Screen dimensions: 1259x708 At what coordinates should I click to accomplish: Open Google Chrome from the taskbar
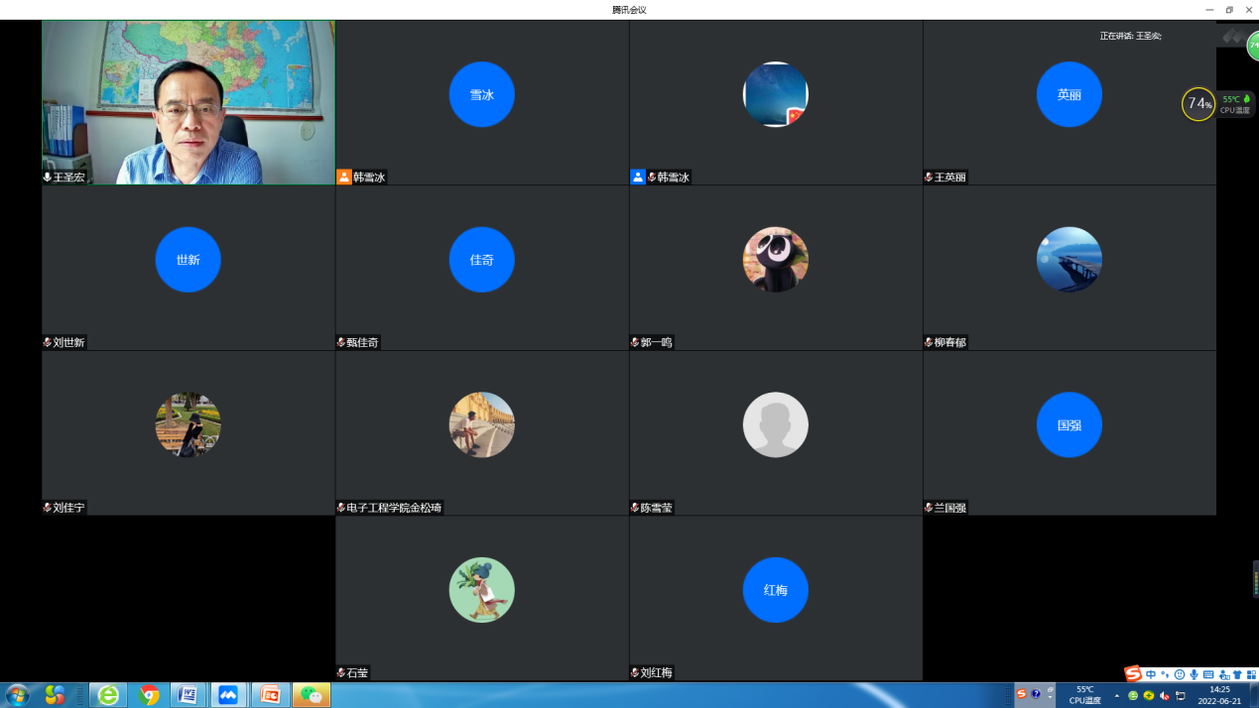tap(150, 695)
